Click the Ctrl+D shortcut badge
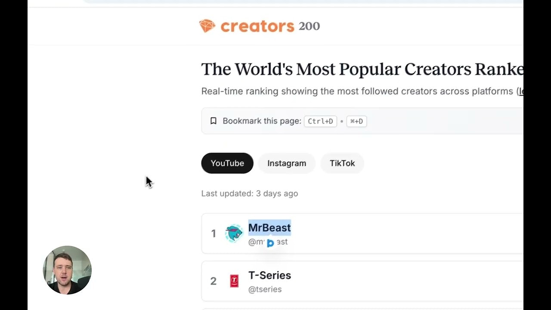The width and height of the screenshot is (551, 310). coord(320,121)
